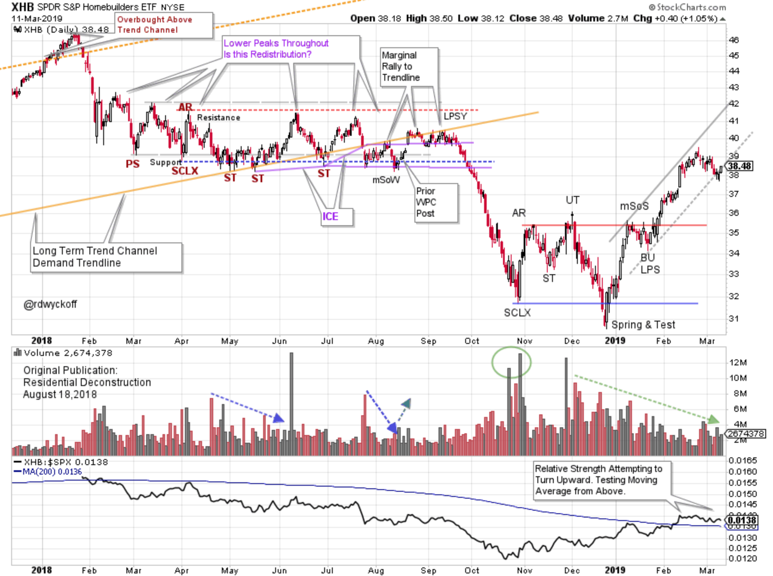Click the XHB ticker symbol in the title
The width and height of the screenshot is (773, 576).
(x=22, y=7)
